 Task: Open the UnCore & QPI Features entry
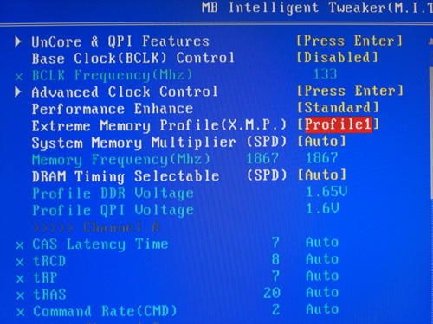pyautogui.click(x=120, y=41)
